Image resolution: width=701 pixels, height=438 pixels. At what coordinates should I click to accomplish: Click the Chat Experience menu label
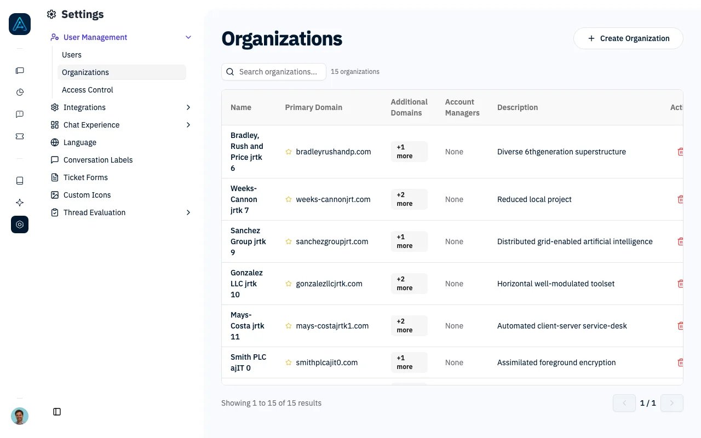(x=91, y=125)
